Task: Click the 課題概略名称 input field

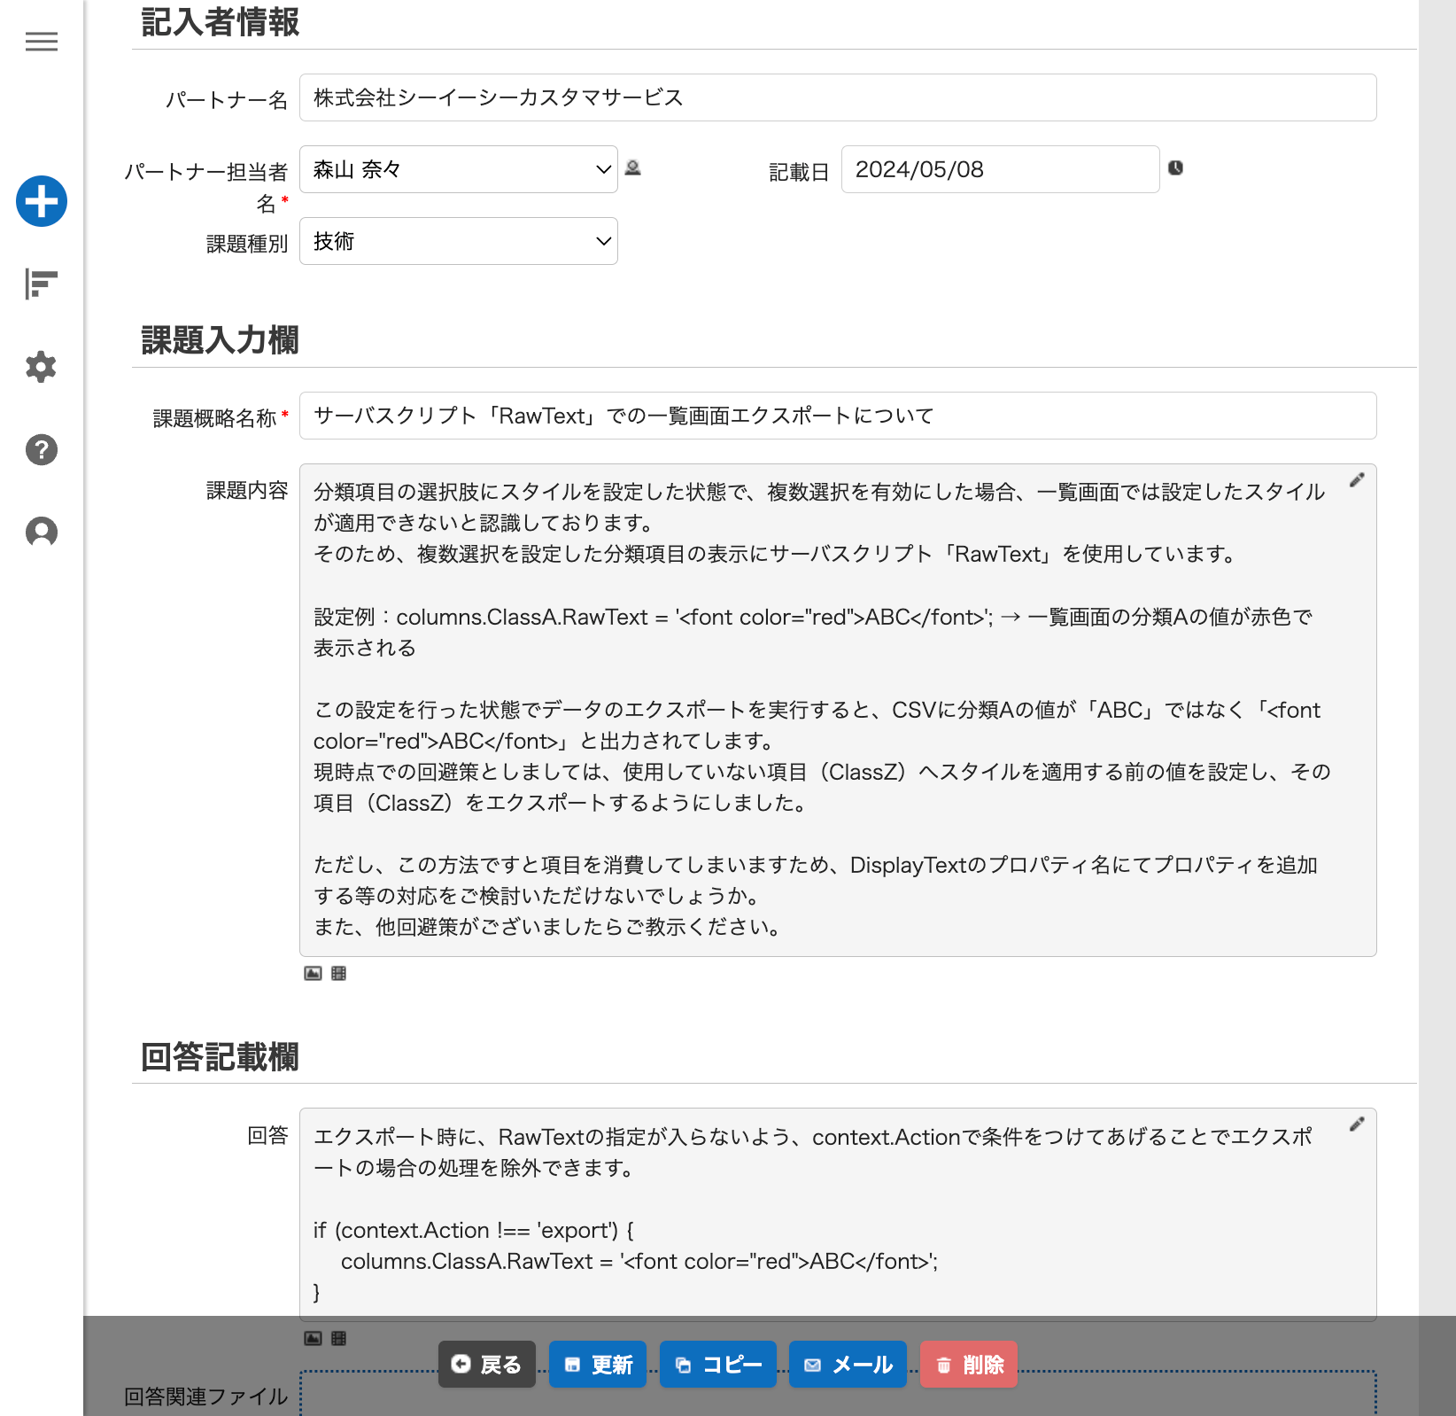Action: 838,416
